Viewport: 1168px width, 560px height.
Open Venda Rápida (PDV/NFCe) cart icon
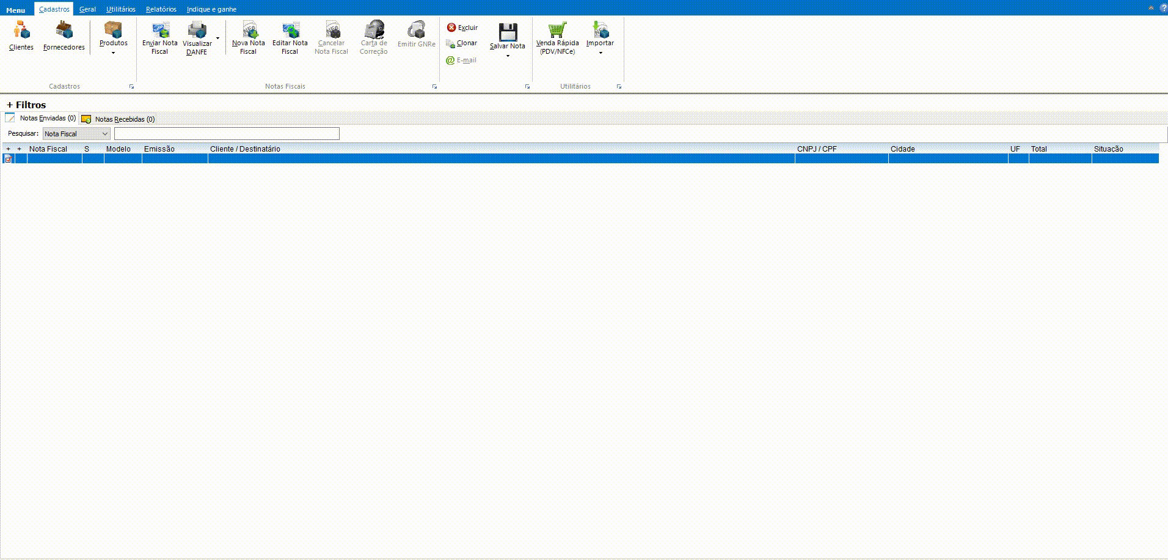[557, 30]
